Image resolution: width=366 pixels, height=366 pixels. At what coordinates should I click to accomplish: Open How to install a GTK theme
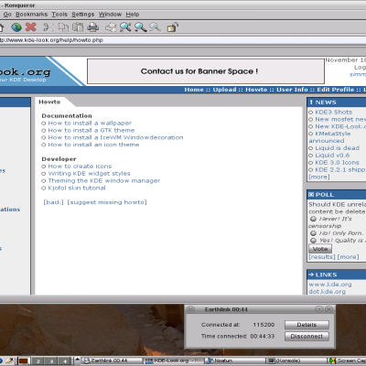click(x=91, y=131)
